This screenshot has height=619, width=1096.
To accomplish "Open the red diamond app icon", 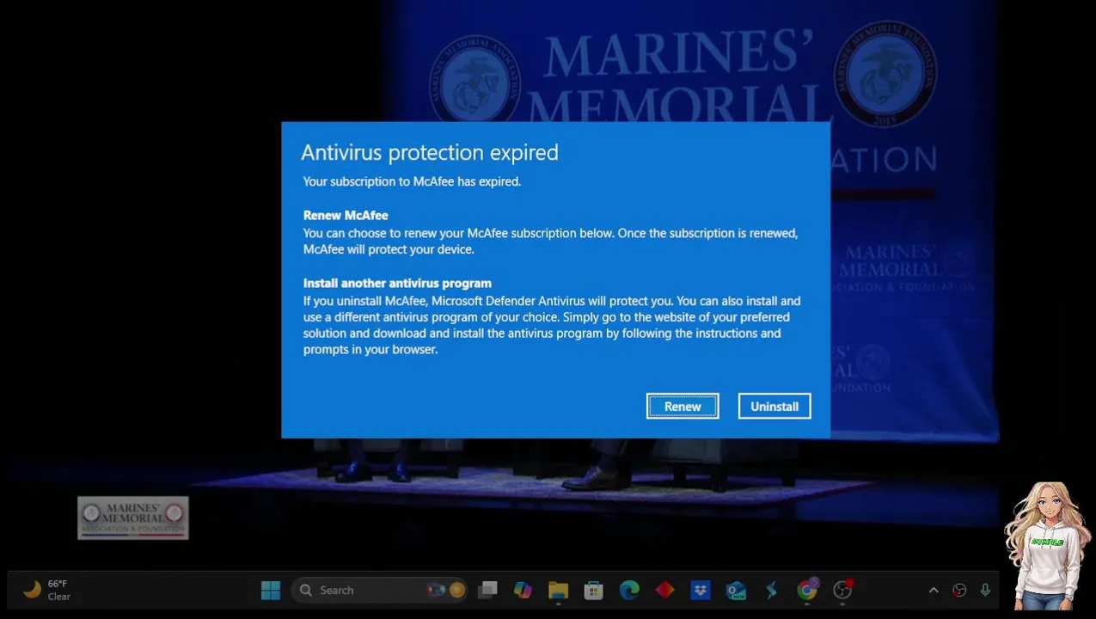I will 664,590.
